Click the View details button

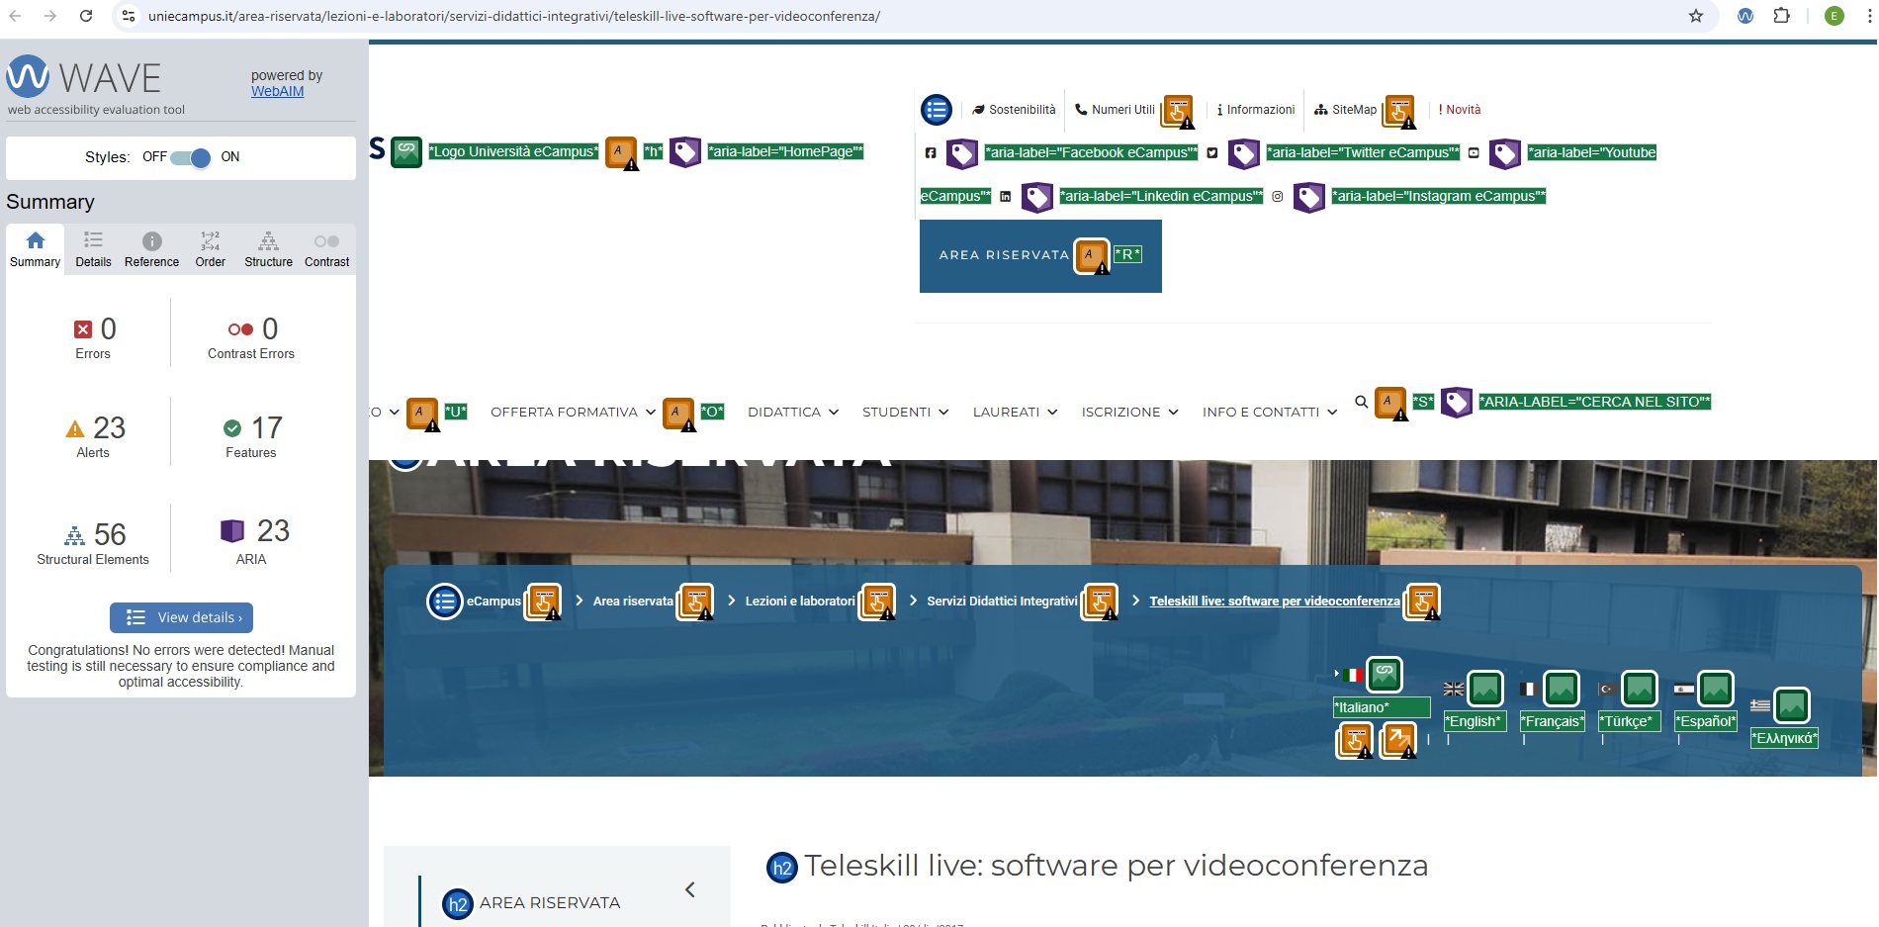[182, 617]
